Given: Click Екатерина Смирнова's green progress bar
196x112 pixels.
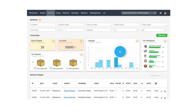Looking at the screenshot, I should point(155,48).
